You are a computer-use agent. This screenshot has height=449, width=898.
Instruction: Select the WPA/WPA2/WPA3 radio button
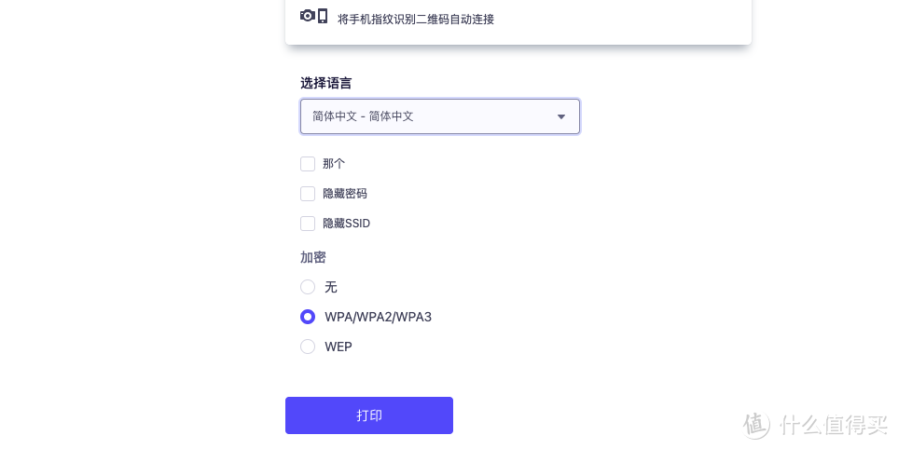pos(308,317)
